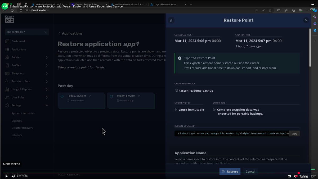Click the play icon on Today 5:02pm card

[139, 96]
